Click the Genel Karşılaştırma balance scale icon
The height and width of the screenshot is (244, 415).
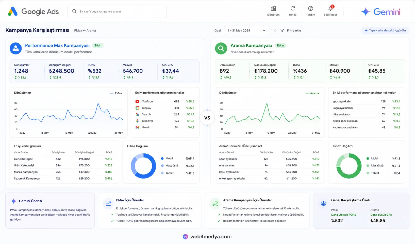click(323, 204)
